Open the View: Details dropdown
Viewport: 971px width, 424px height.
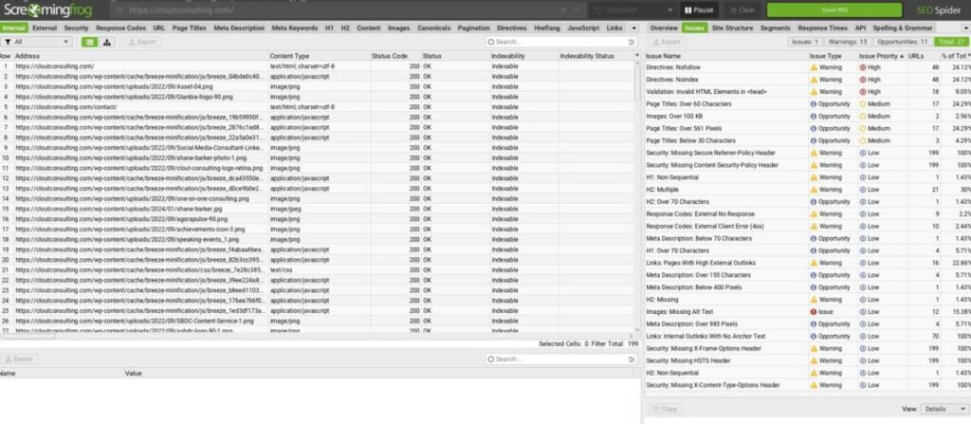point(944,409)
